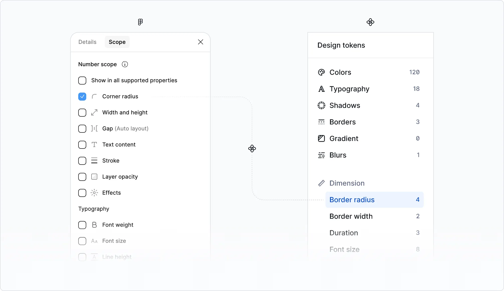Image resolution: width=504 pixels, height=291 pixels.
Task: Tick the Font weight checkbox
Action: coord(82,225)
